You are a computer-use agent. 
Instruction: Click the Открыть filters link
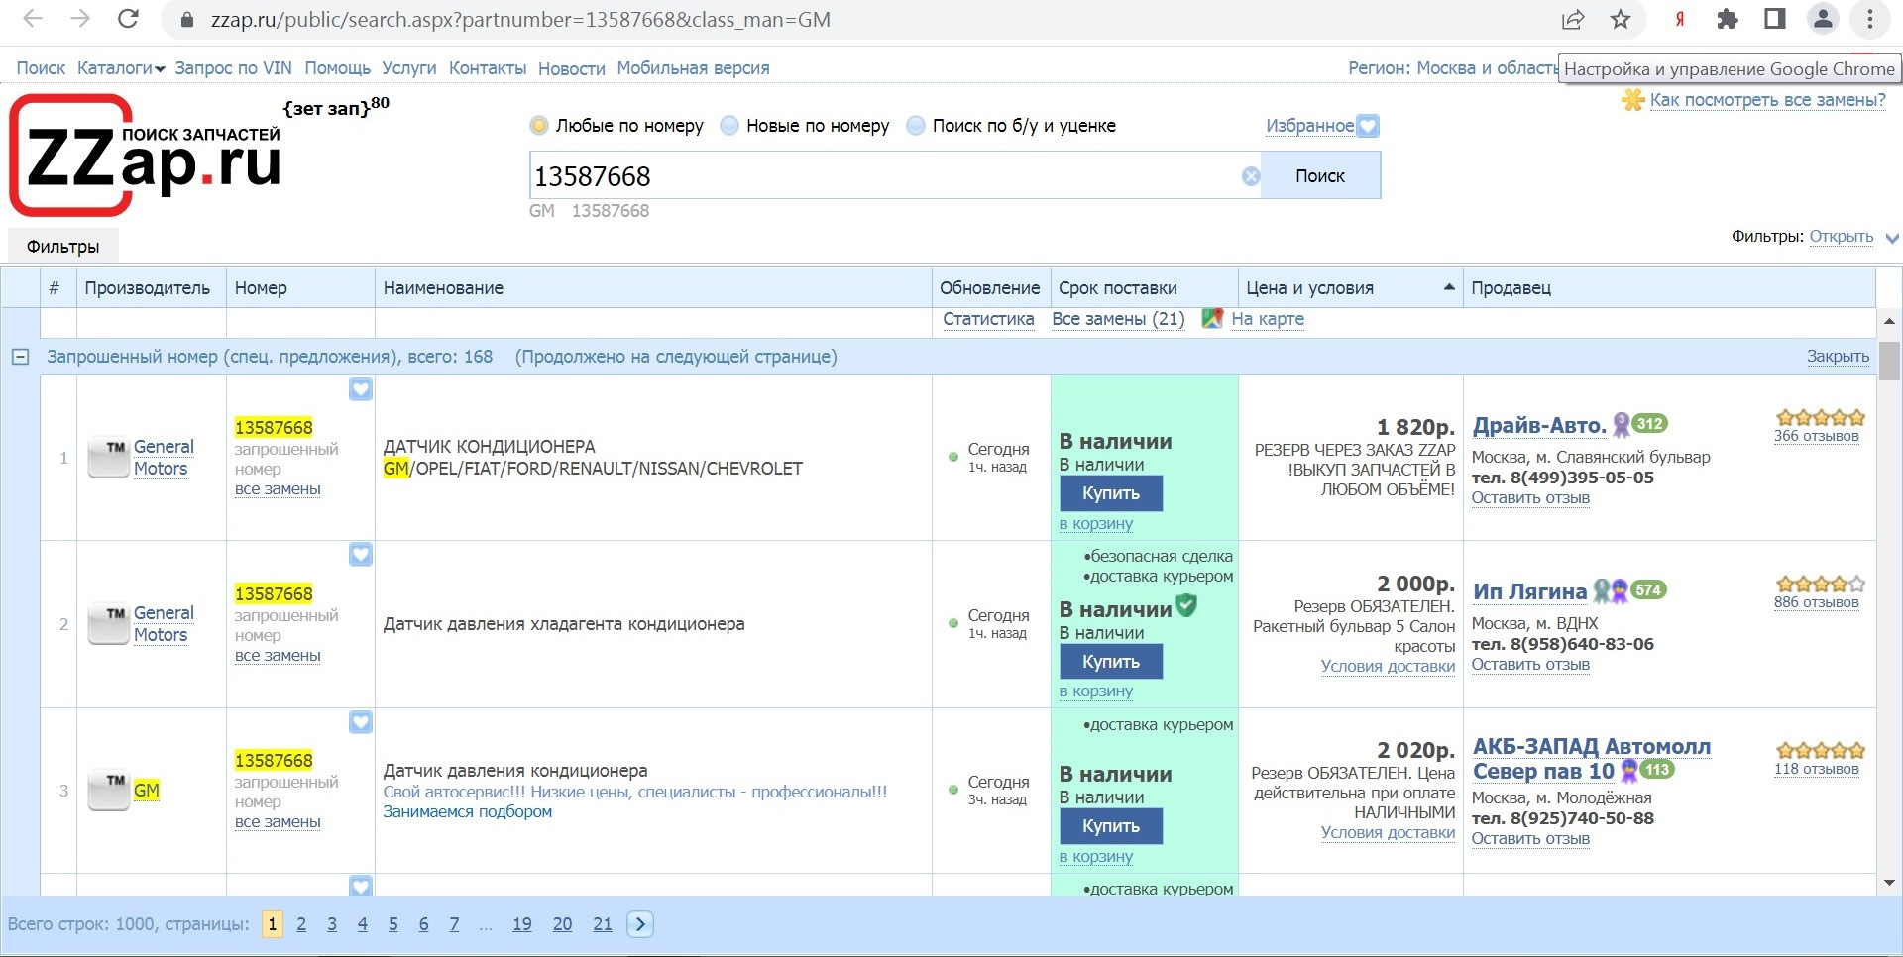1841,237
